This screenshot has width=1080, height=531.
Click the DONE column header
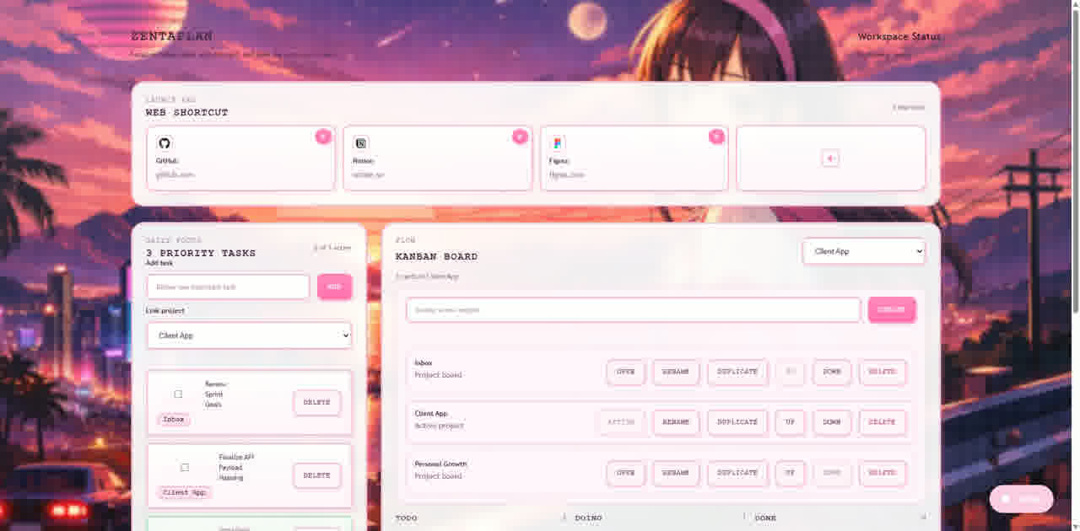[x=765, y=518]
